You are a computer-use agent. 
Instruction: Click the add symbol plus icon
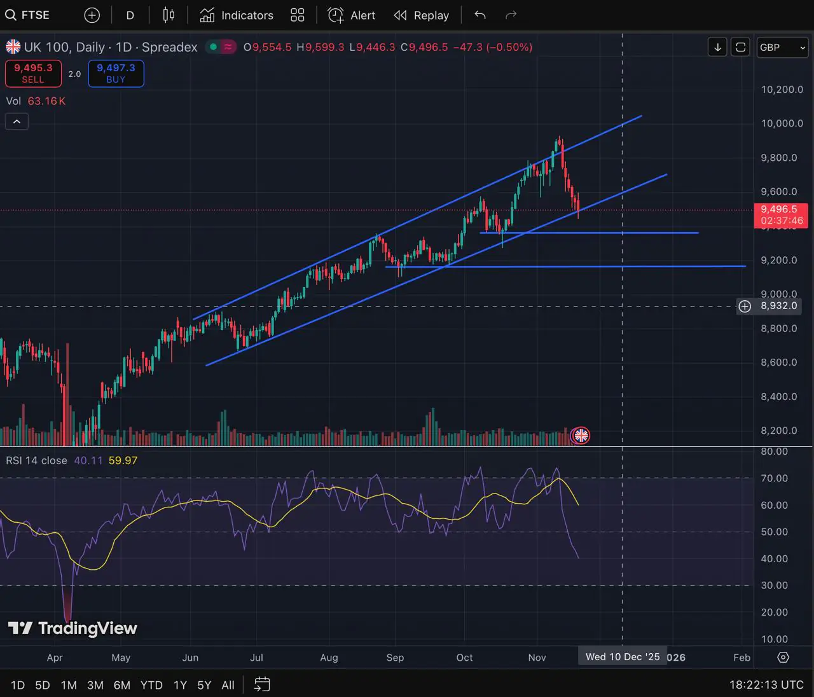tap(92, 15)
